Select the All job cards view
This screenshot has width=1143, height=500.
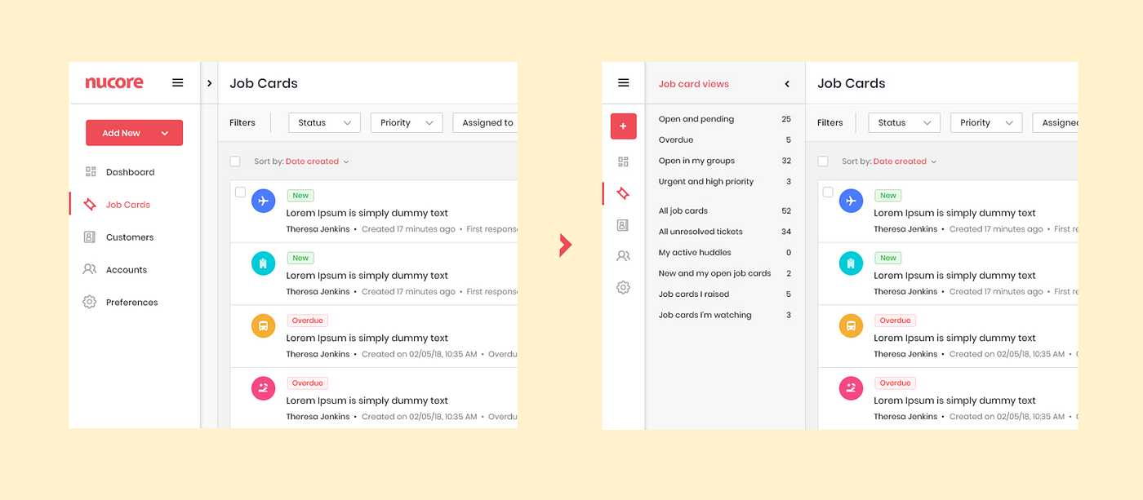pyautogui.click(x=725, y=211)
